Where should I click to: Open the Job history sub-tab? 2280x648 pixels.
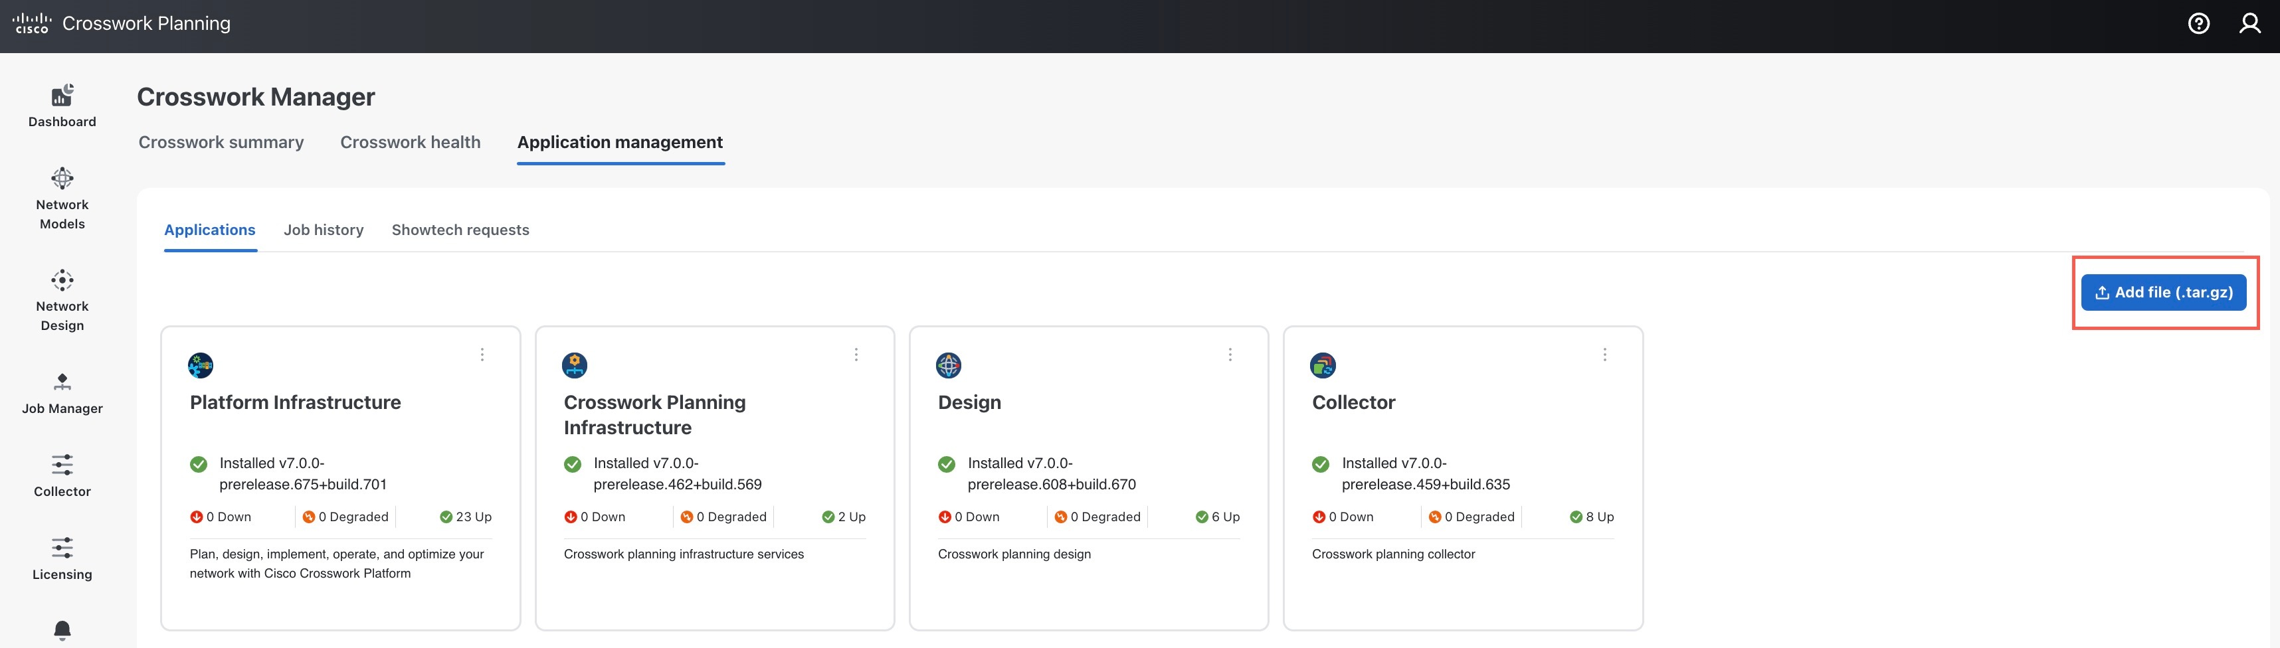(324, 230)
